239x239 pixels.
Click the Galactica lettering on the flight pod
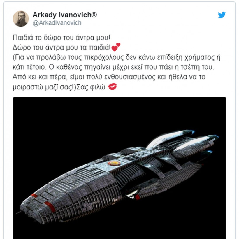point(151,186)
